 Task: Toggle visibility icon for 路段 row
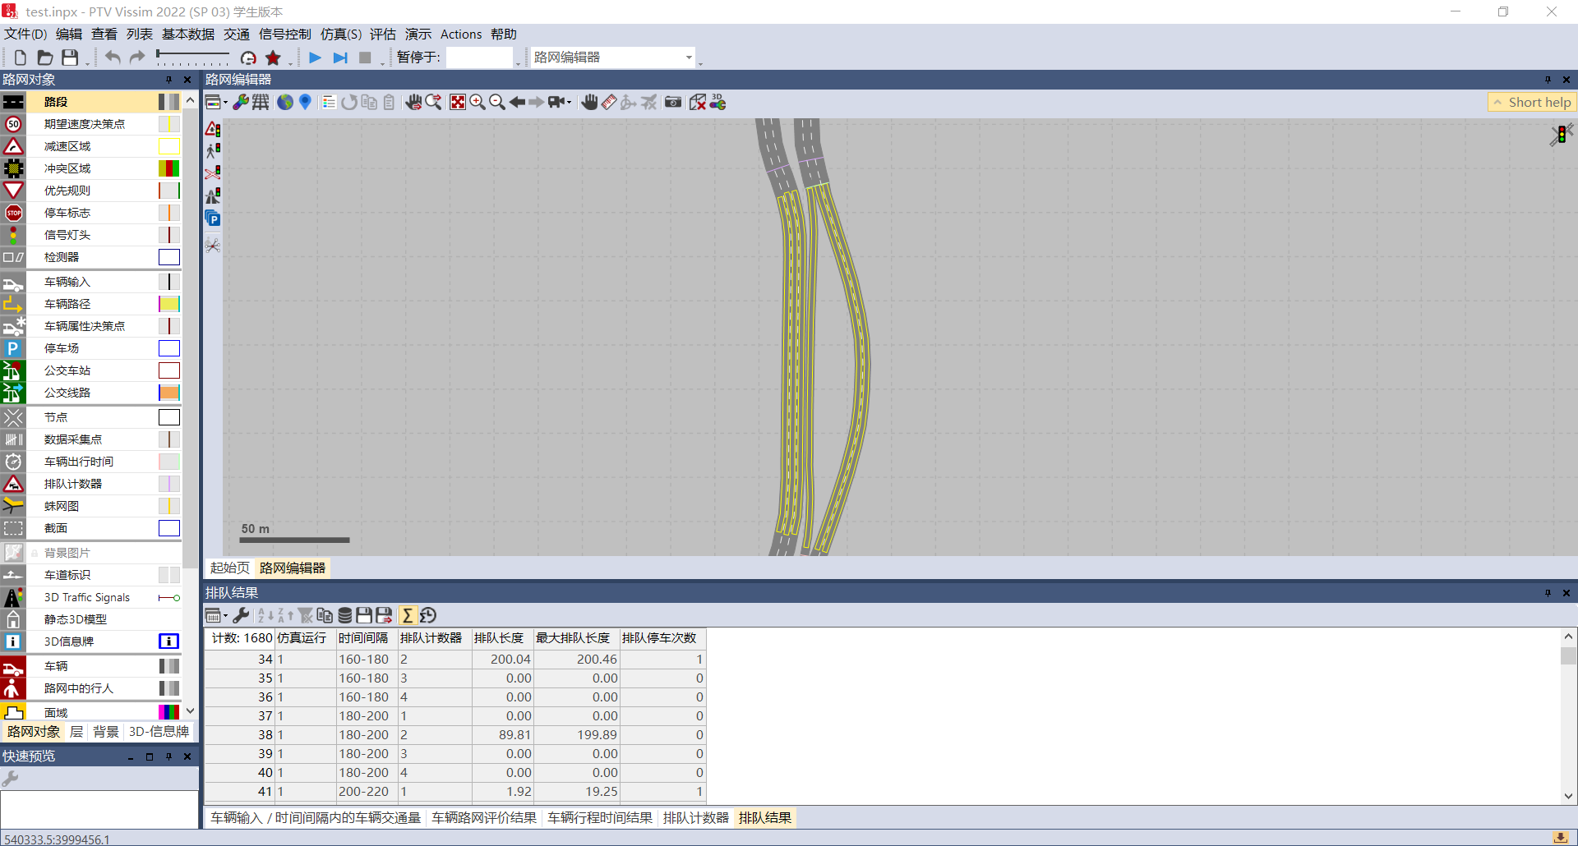pos(13,102)
